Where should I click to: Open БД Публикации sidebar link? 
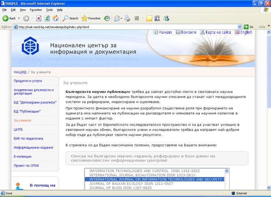coord(27,111)
